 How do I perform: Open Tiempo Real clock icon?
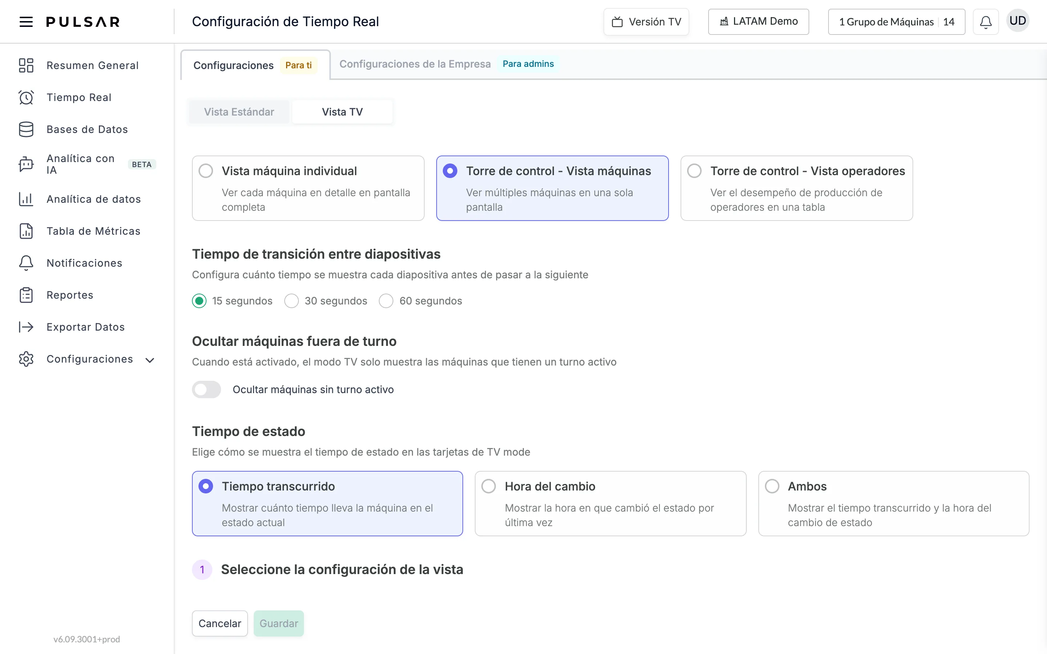point(26,97)
